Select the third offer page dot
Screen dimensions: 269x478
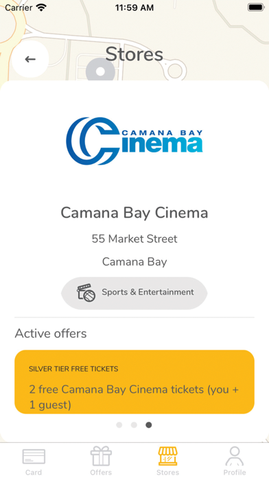[x=149, y=425]
